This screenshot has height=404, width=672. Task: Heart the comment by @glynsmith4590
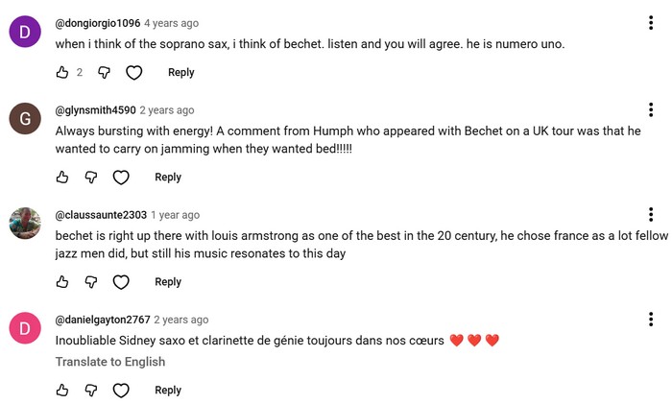coord(121,177)
